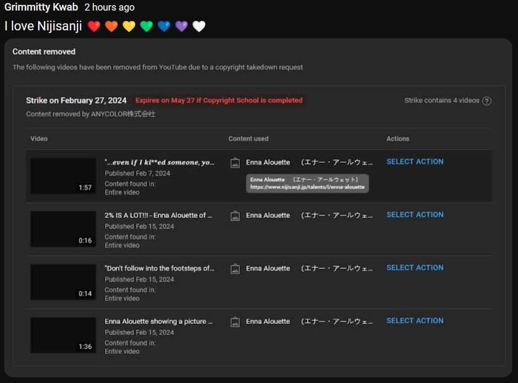Image resolution: width=518 pixels, height=383 pixels.
Task: Click 'Enna Alouette' content in '2% IS A LOT' row
Action: (309, 215)
